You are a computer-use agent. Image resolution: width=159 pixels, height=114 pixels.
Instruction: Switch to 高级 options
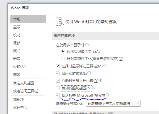pyautogui.click(x=28, y=75)
